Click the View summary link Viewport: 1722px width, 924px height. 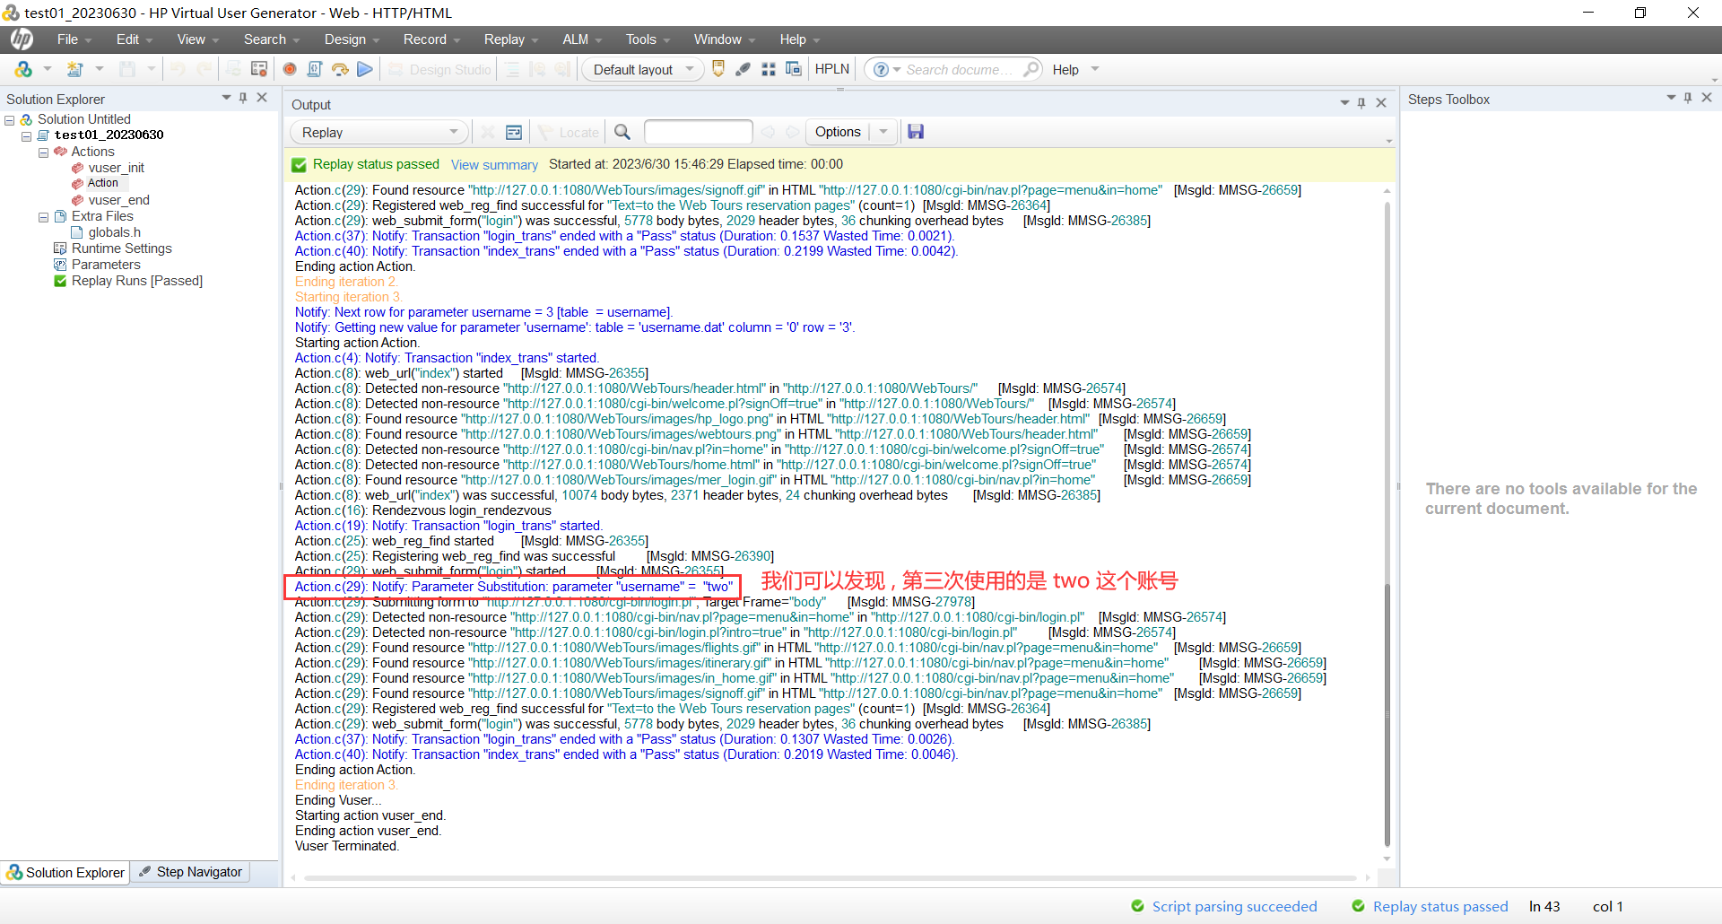point(494,165)
